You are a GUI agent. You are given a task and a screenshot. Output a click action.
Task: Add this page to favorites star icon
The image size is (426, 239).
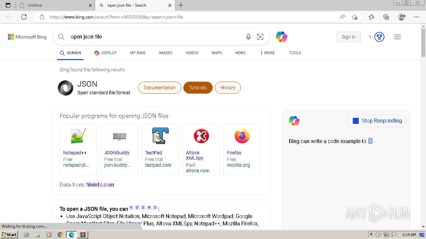click(x=355, y=17)
